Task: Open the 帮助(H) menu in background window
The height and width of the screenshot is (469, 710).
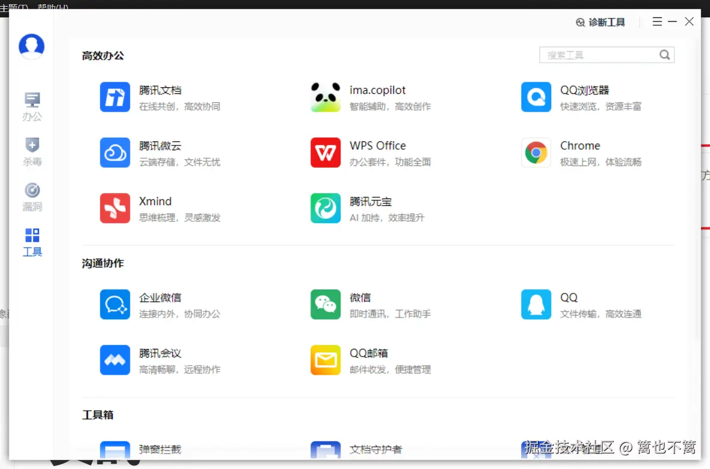Action: click(x=53, y=7)
